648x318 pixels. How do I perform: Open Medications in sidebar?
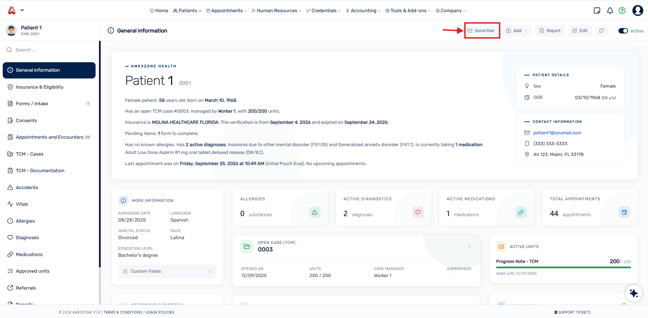point(49,254)
